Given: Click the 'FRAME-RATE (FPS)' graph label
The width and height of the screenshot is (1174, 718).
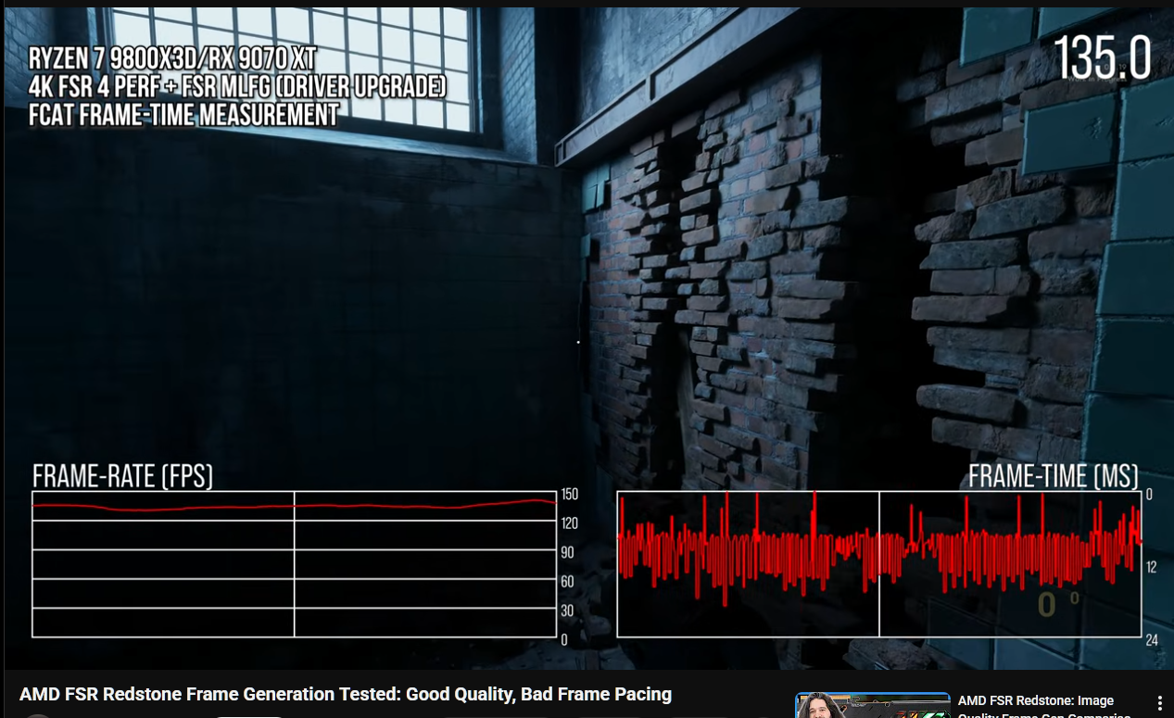Looking at the screenshot, I should [x=123, y=476].
